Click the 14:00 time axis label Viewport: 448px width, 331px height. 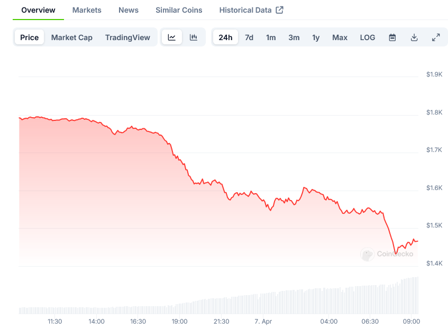(96, 321)
